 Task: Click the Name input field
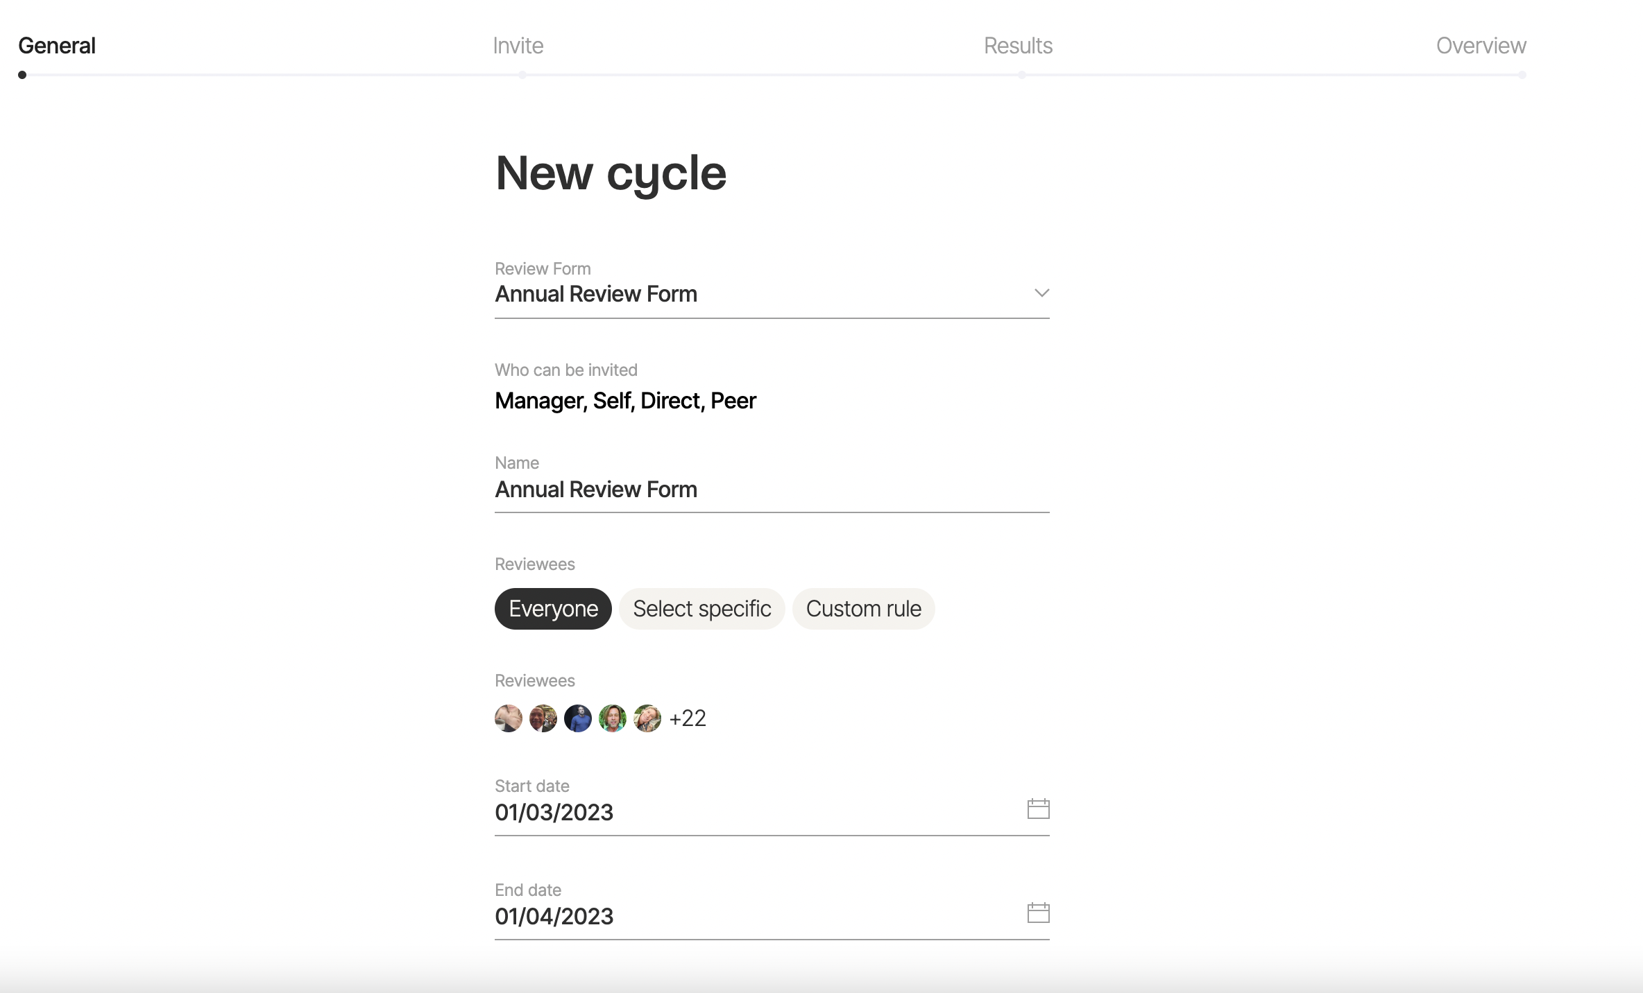772,490
